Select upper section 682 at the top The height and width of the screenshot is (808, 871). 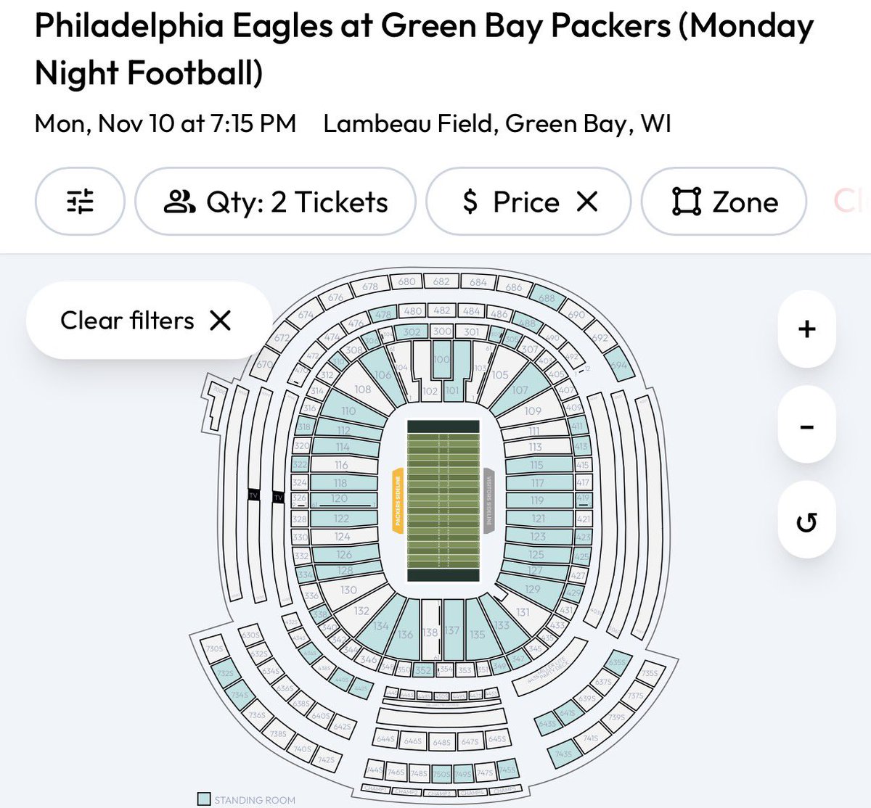pyautogui.click(x=441, y=281)
